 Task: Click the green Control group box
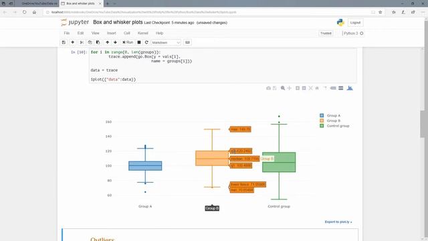click(x=279, y=162)
